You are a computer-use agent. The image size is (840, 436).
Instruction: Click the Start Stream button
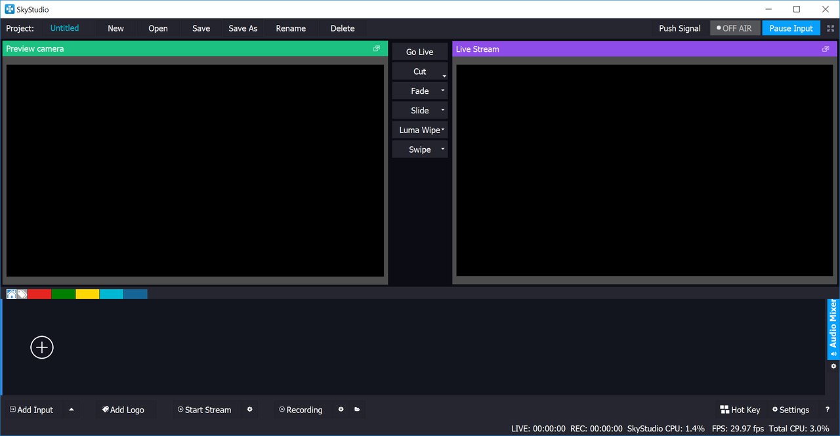click(x=205, y=410)
